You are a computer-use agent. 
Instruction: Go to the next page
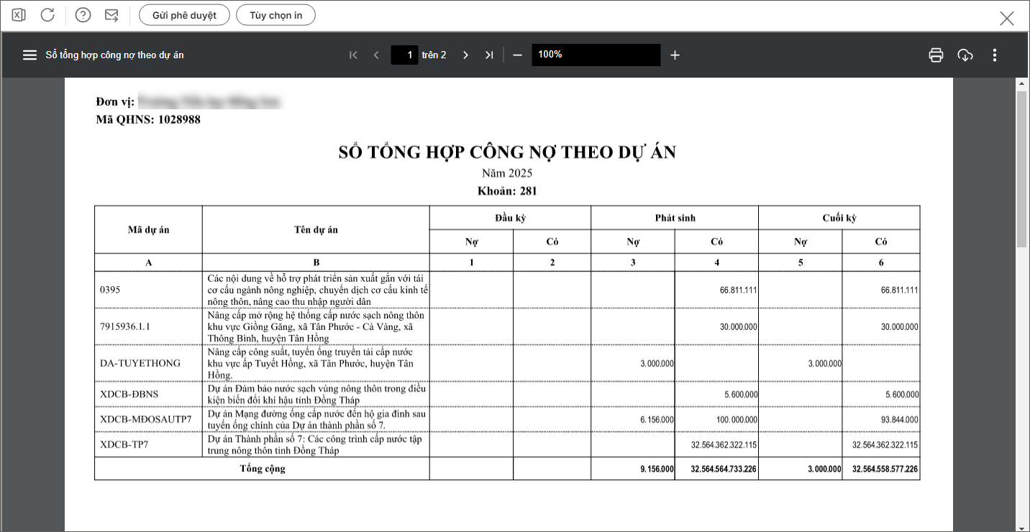point(465,55)
